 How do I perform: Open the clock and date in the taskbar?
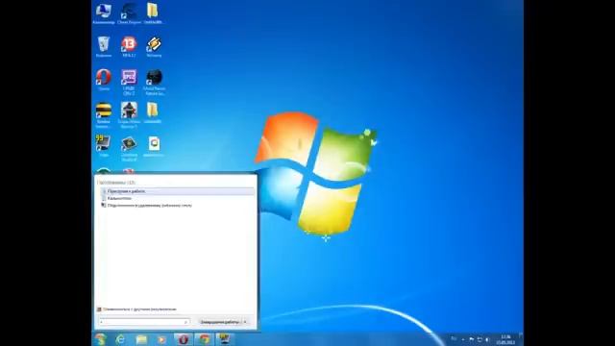(x=505, y=339)
